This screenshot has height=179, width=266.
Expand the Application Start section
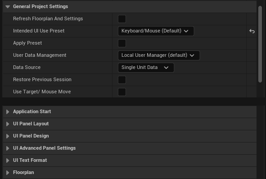click(x=8, y=112)
